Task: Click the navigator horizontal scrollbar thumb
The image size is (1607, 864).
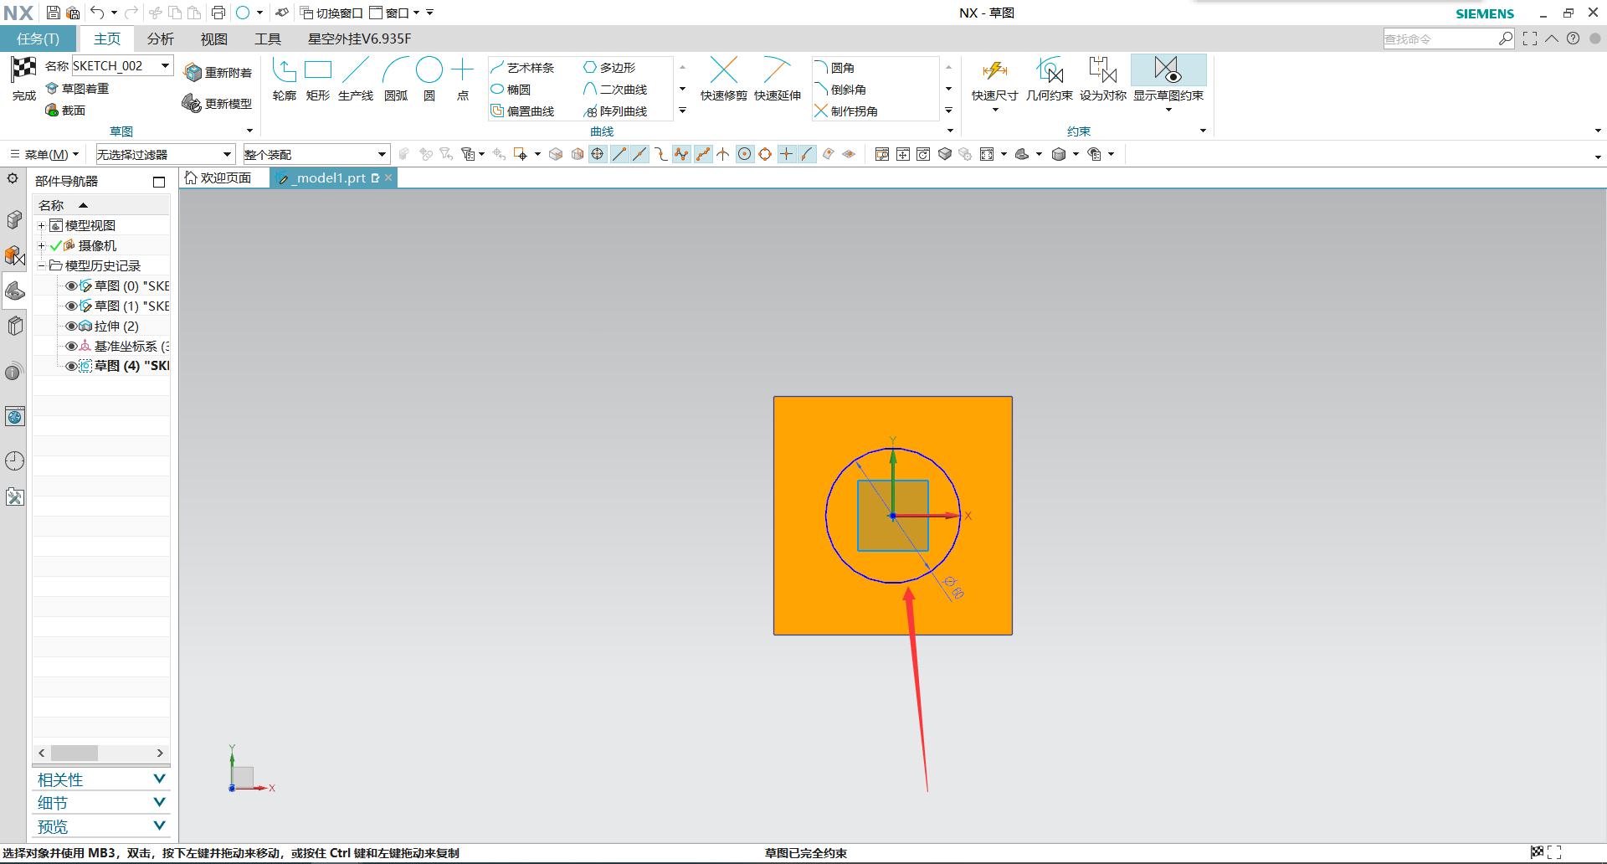Action: [x=74, y=753]
